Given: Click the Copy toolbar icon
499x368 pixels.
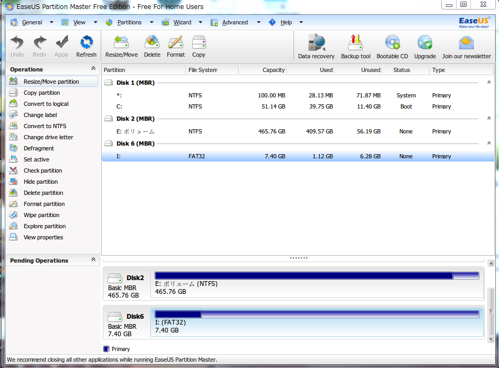Looking at the screenshot, I should [x=199, y=46].
